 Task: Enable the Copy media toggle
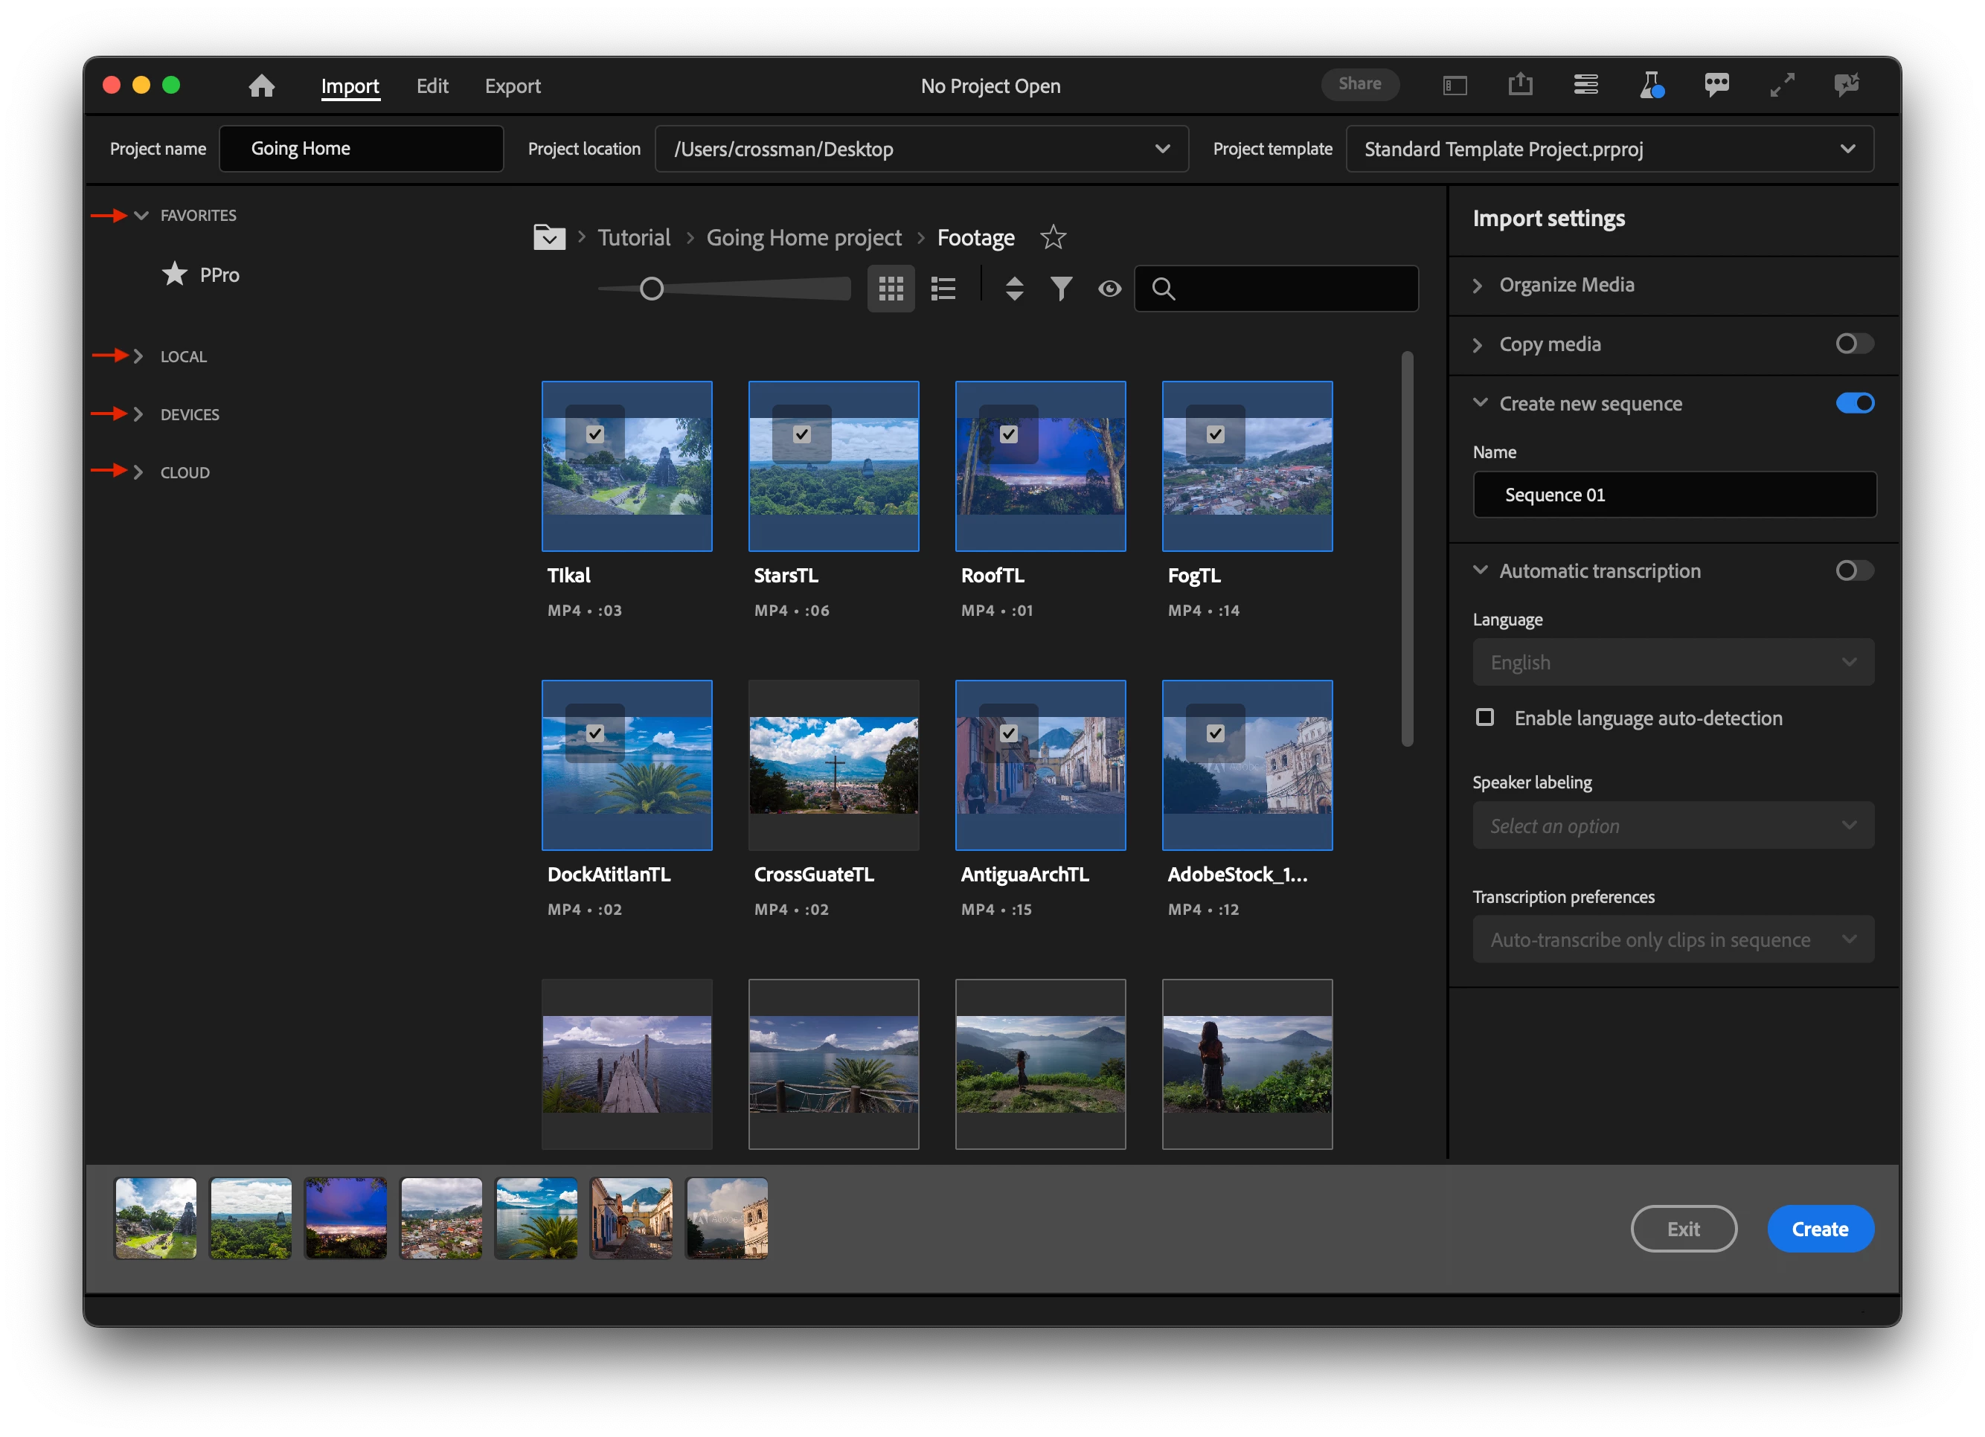(x=1854, y=344)
